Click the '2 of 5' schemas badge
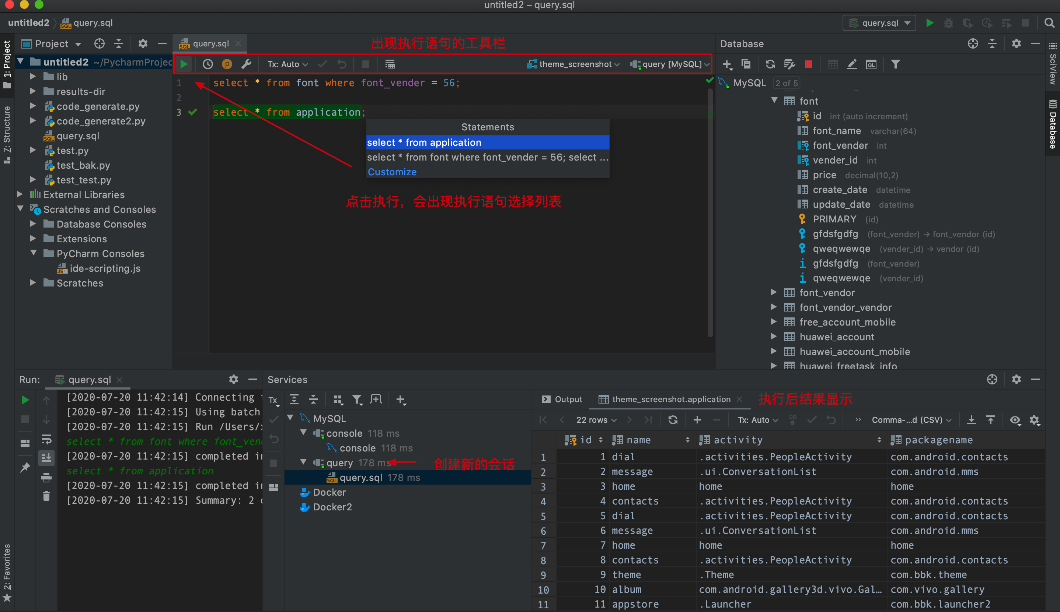1060x612 pixels. click(x=786, y=83)
